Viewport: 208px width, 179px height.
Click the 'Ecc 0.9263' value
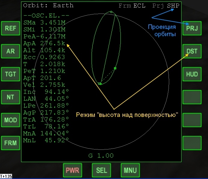(44, 57)
